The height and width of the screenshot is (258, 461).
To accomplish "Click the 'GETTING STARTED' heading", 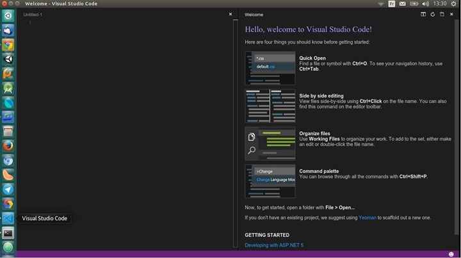I will point(267,235).
